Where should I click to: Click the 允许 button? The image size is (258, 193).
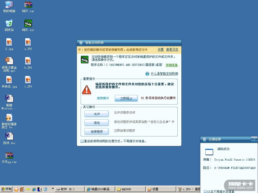96,114
